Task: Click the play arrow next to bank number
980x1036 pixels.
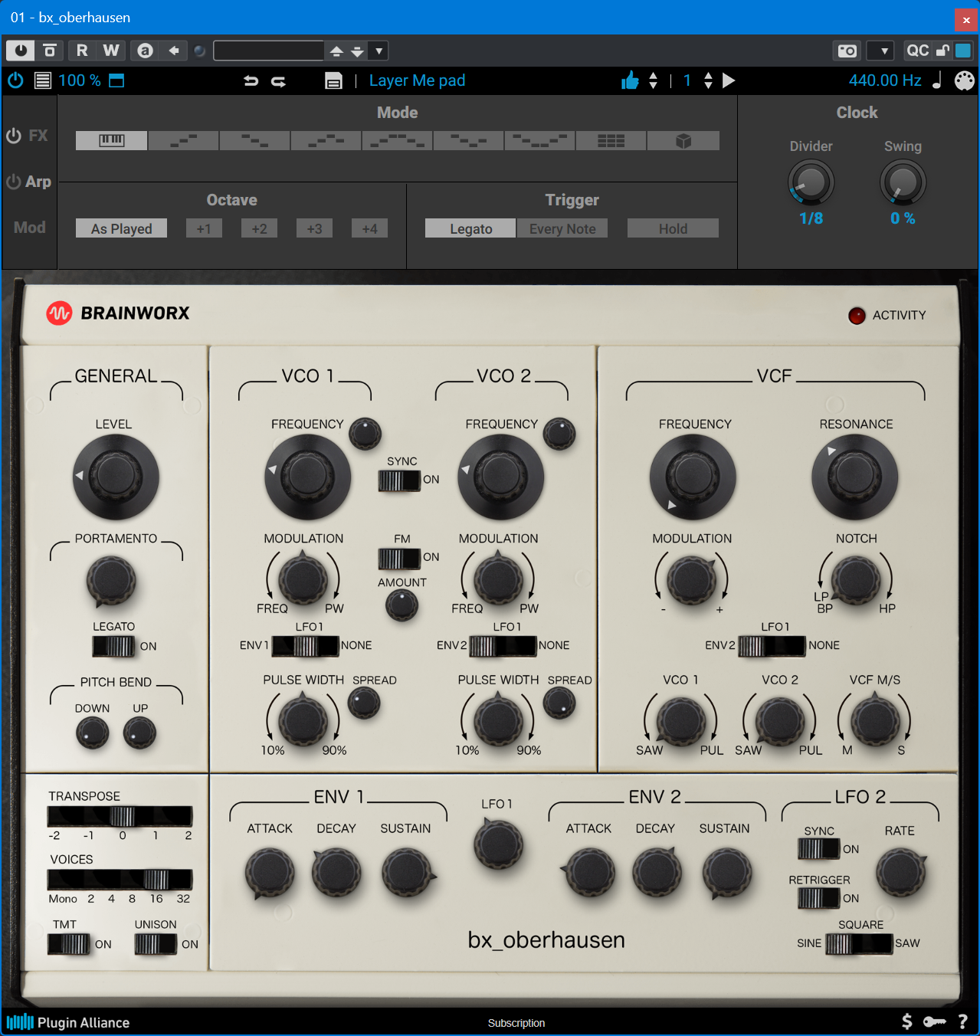Action: pyautogui.click(x=729, y=80)
